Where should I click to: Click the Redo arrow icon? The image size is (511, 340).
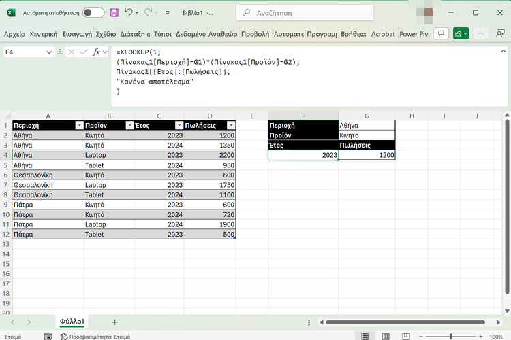149,13
